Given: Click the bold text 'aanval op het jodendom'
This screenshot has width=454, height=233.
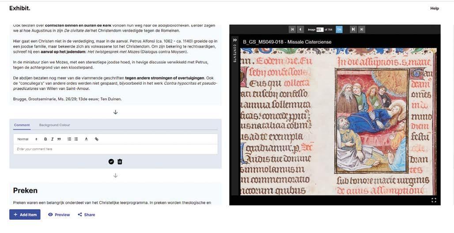Looking at the screenshot, I should (x=63, y=52).
